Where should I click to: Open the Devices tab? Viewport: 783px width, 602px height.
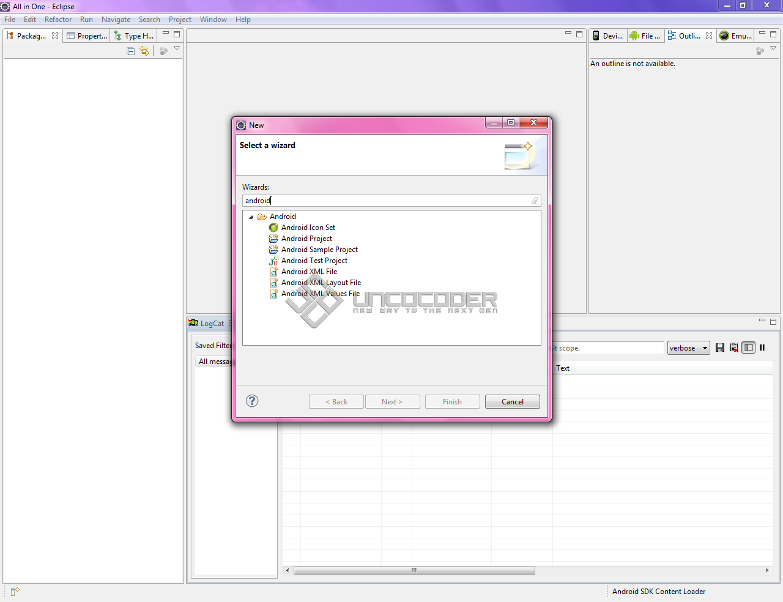(607, 36)
